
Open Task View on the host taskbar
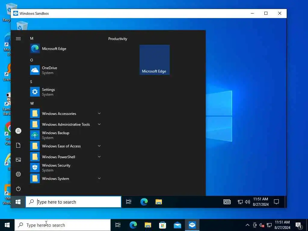coord(118,225)
